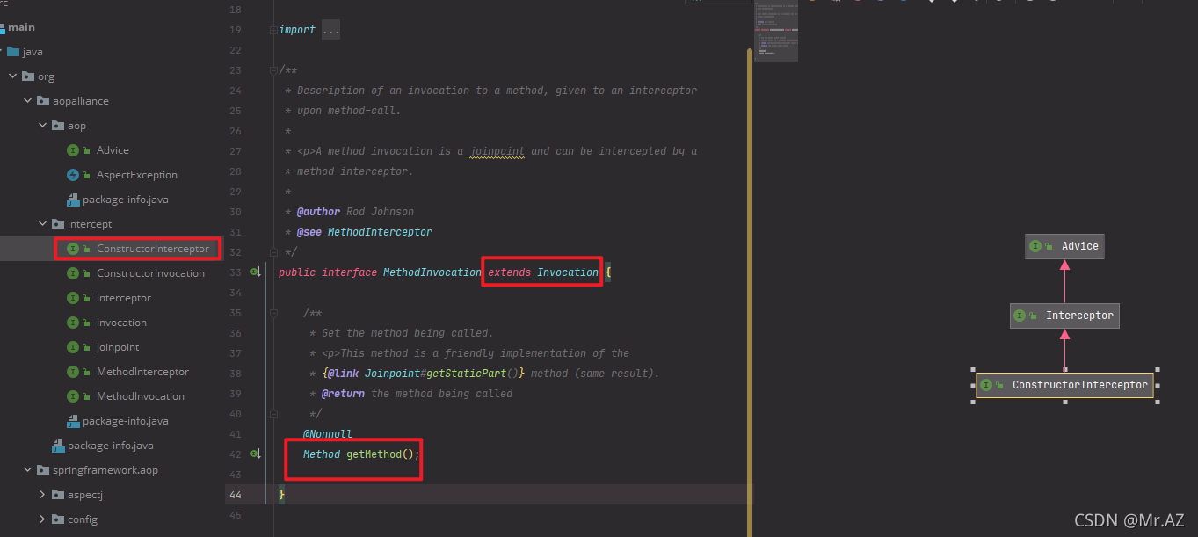Click the interface icon beside ConstructorInvocation
The width and height of the screenshot is (1198, 537).
click(x=73, y=273)
